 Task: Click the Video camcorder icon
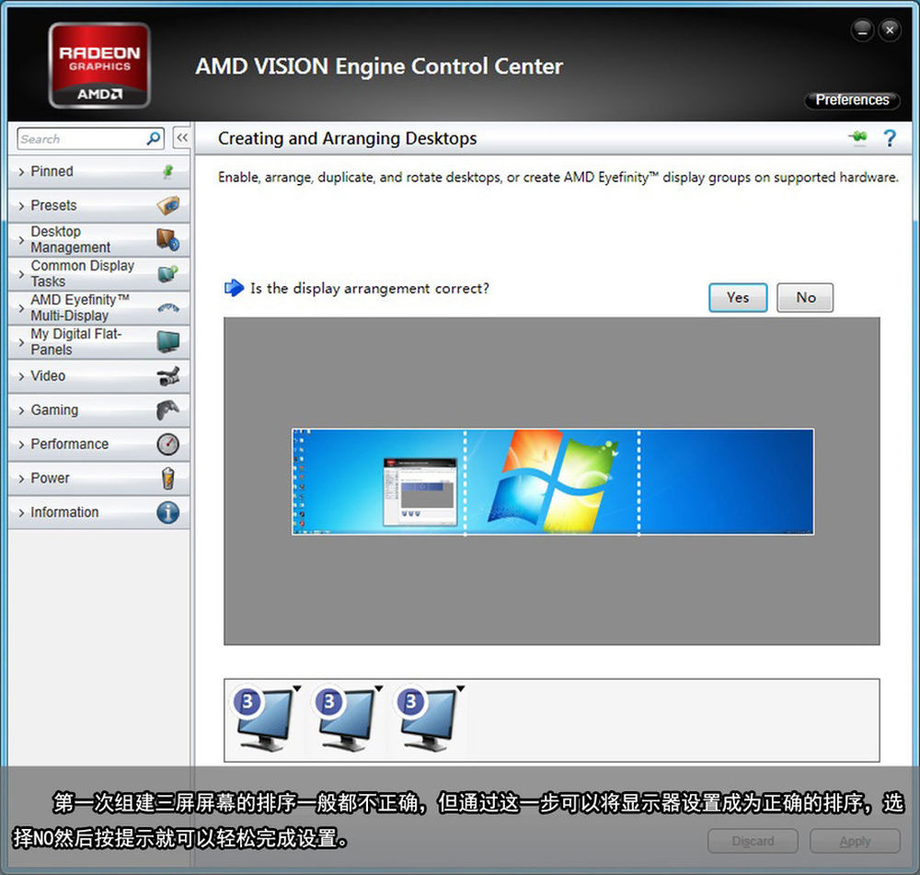pos(168,376)
